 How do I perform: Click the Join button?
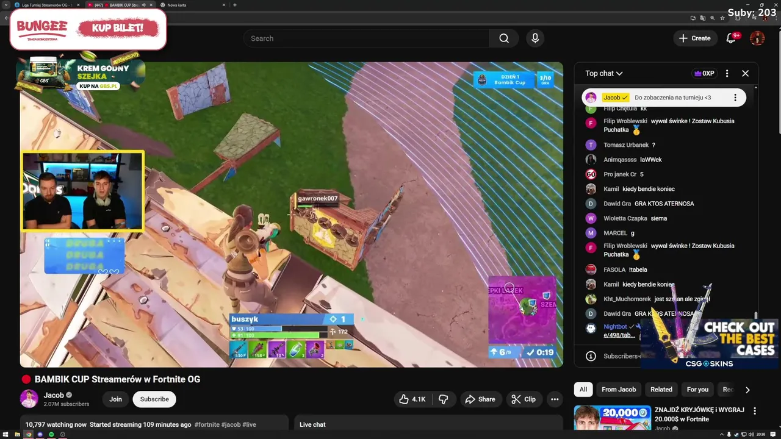point(116,399)
